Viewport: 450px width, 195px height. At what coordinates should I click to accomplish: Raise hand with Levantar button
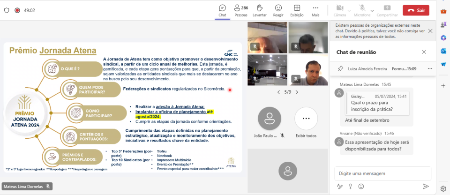coord(259,11)
